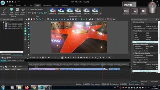Viewport: 160px width, 90px height.
Task: Apply the Auto contrast quick style
Action: click(69, 11)
